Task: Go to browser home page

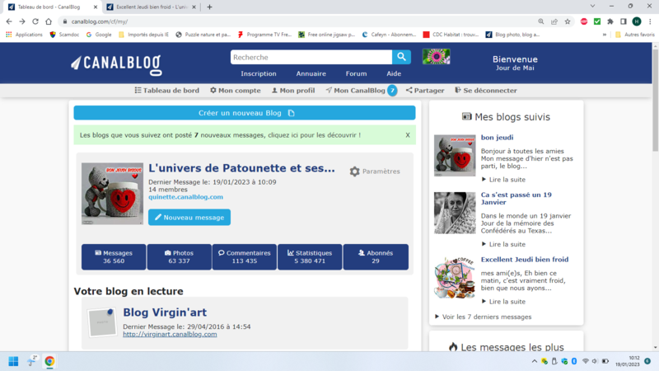Action: [49, 21]
